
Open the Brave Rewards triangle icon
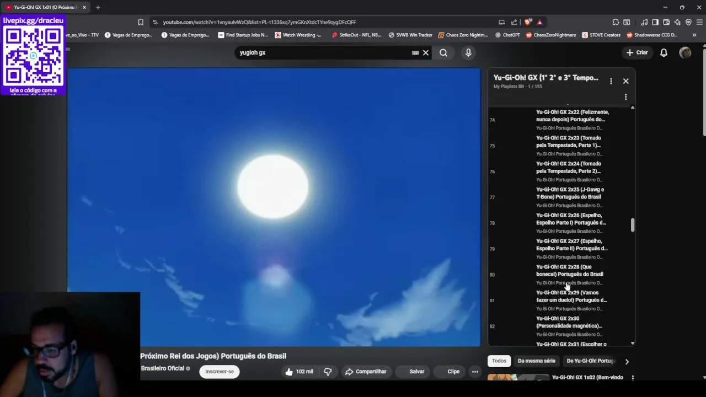click(539, 22)
